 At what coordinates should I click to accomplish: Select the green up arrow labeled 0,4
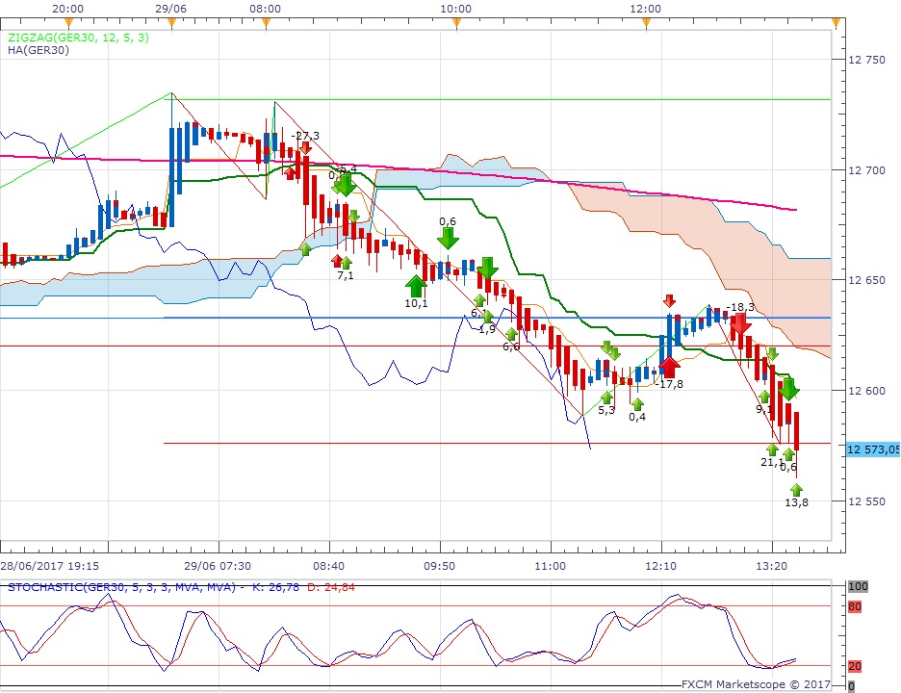coord(637,404)
